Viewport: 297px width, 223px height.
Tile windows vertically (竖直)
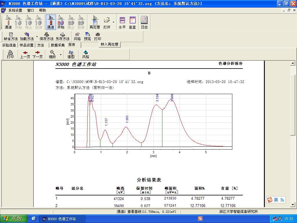click(x=132, y=22)
